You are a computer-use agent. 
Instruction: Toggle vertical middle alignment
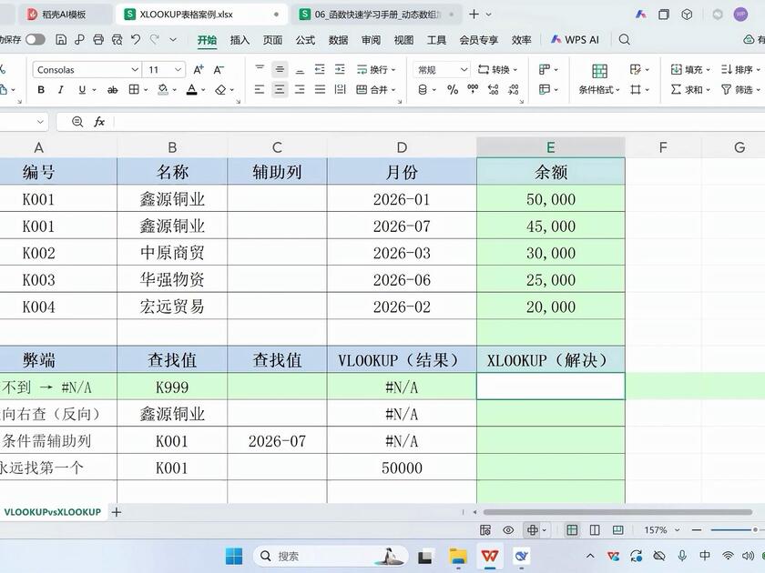pos(280,69)
